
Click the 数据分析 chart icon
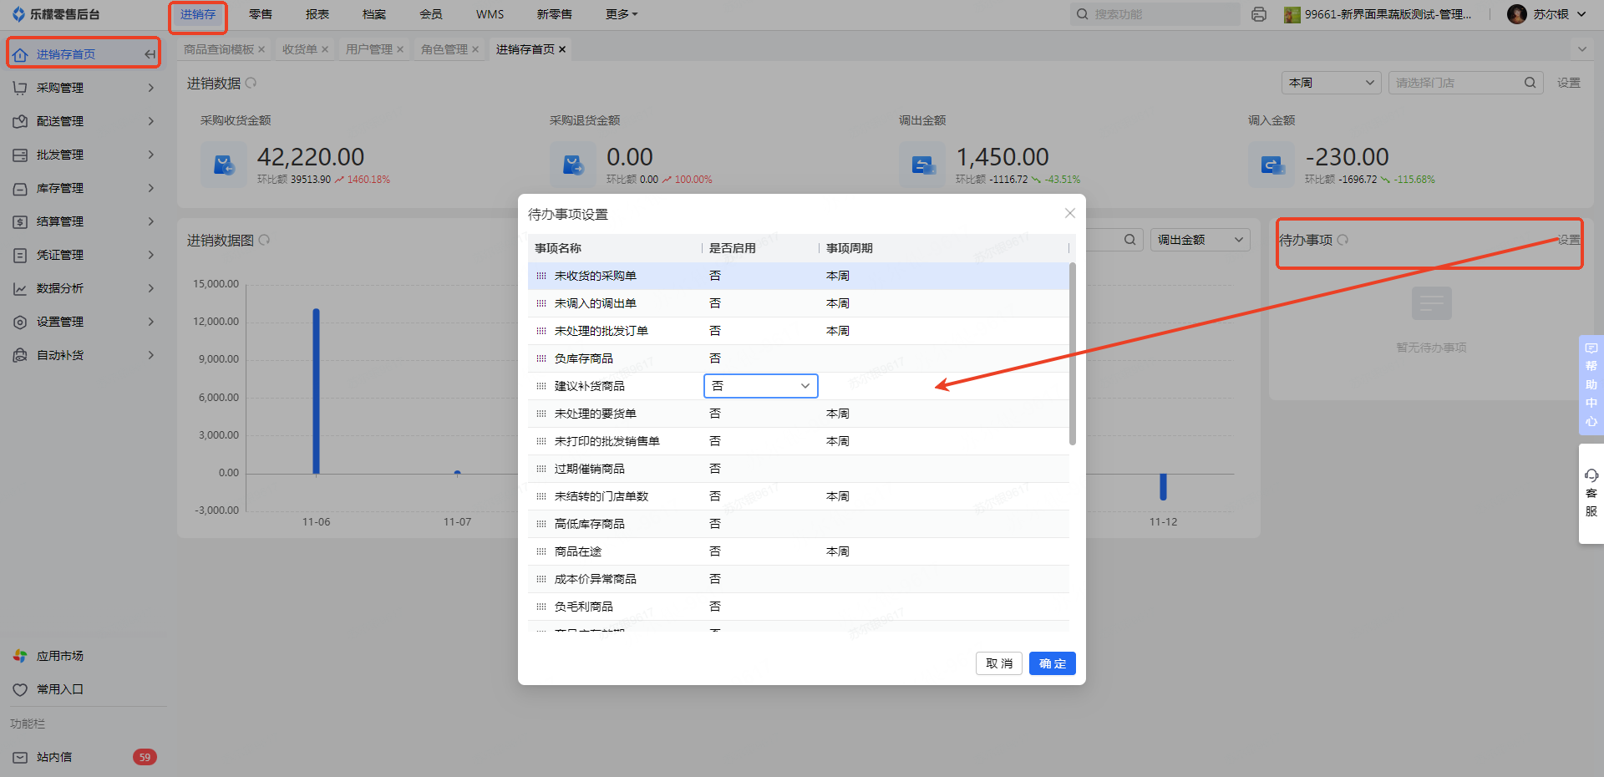(x=20, y=288)
